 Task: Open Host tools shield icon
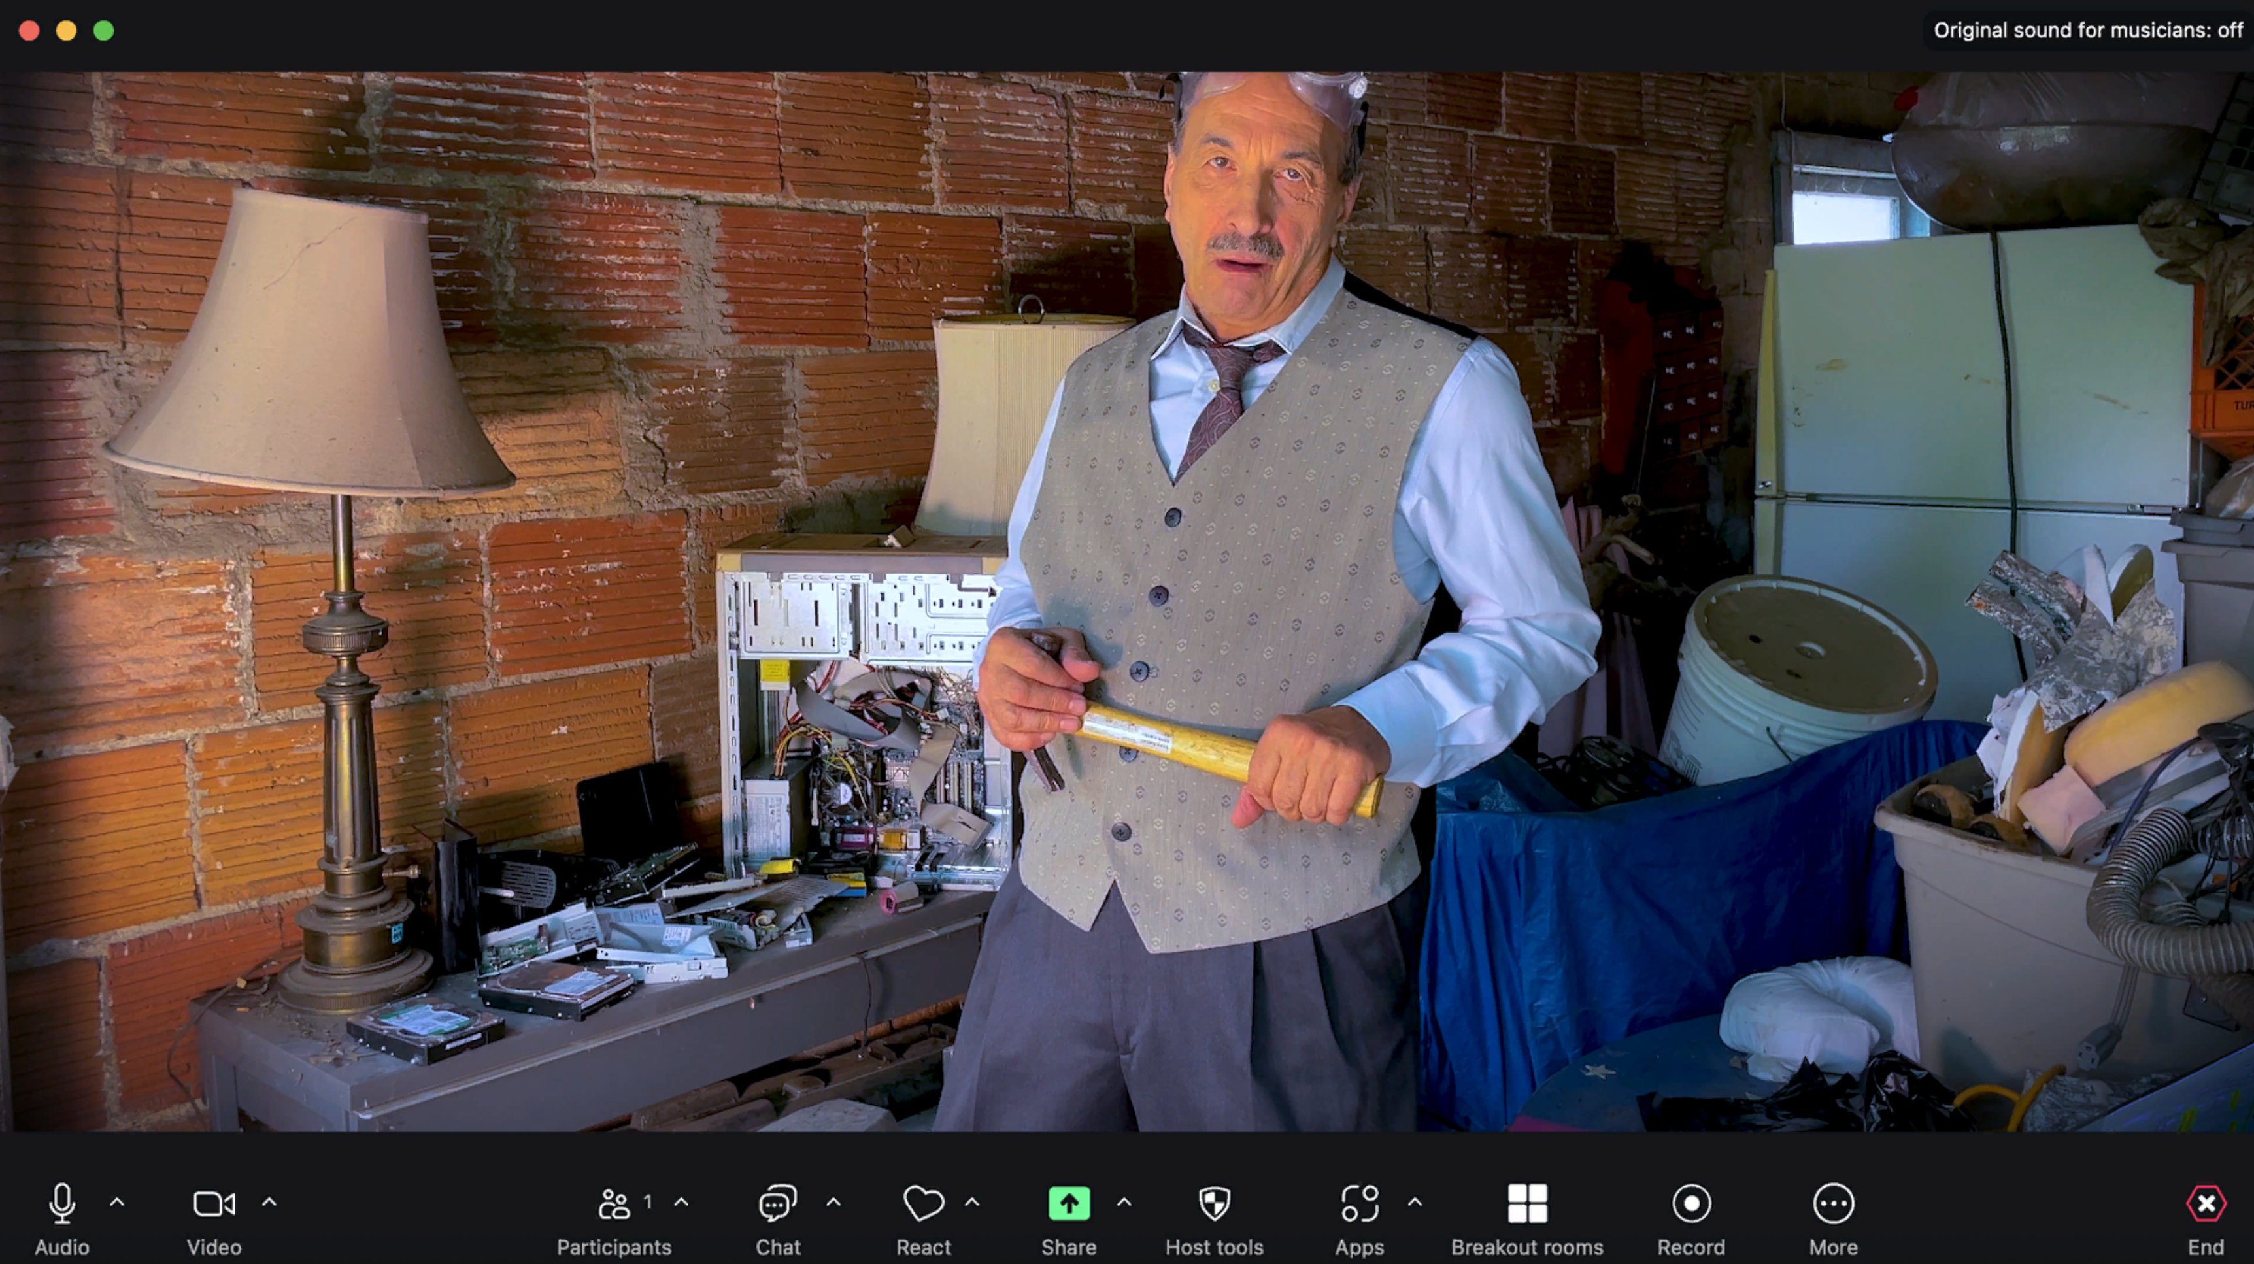coord(1214,1205)
